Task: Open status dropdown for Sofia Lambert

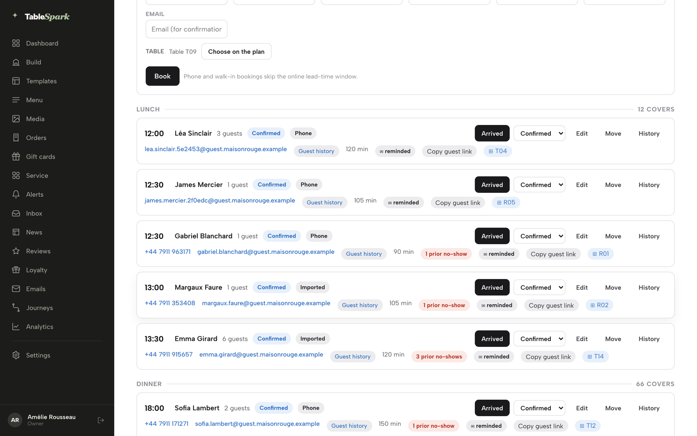Action: (539, 408)
